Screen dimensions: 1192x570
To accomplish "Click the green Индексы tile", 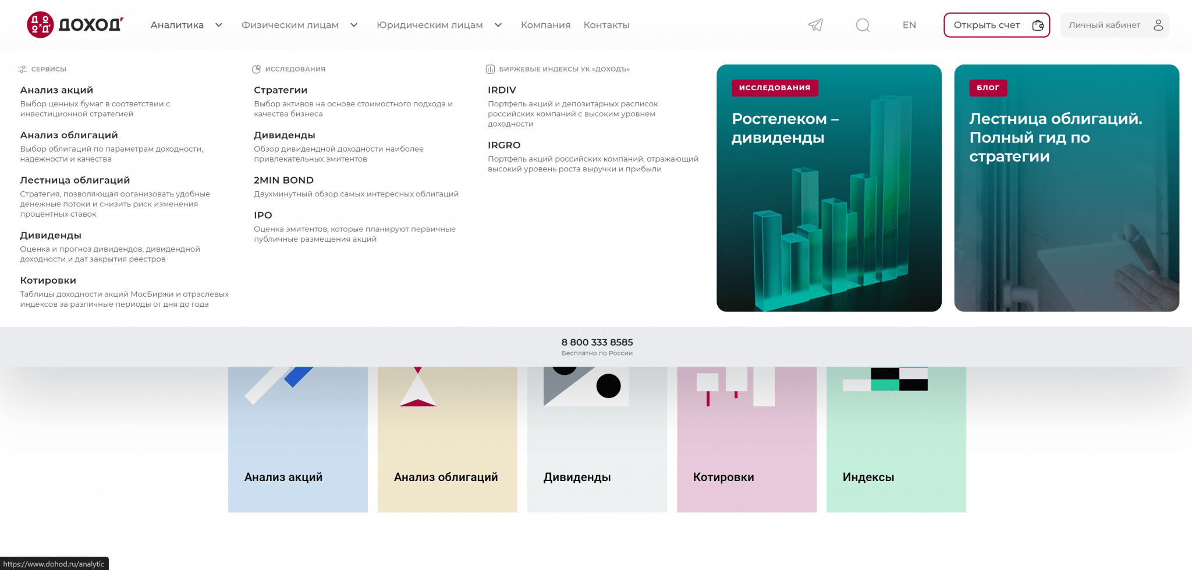I will (x=896, y=439).
